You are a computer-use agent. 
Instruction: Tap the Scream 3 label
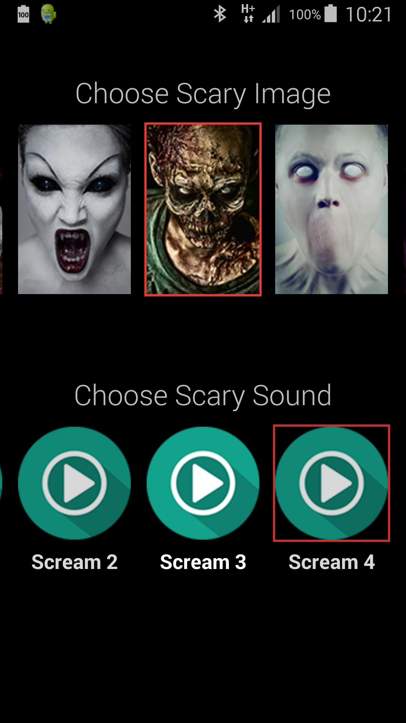[203, 562]
